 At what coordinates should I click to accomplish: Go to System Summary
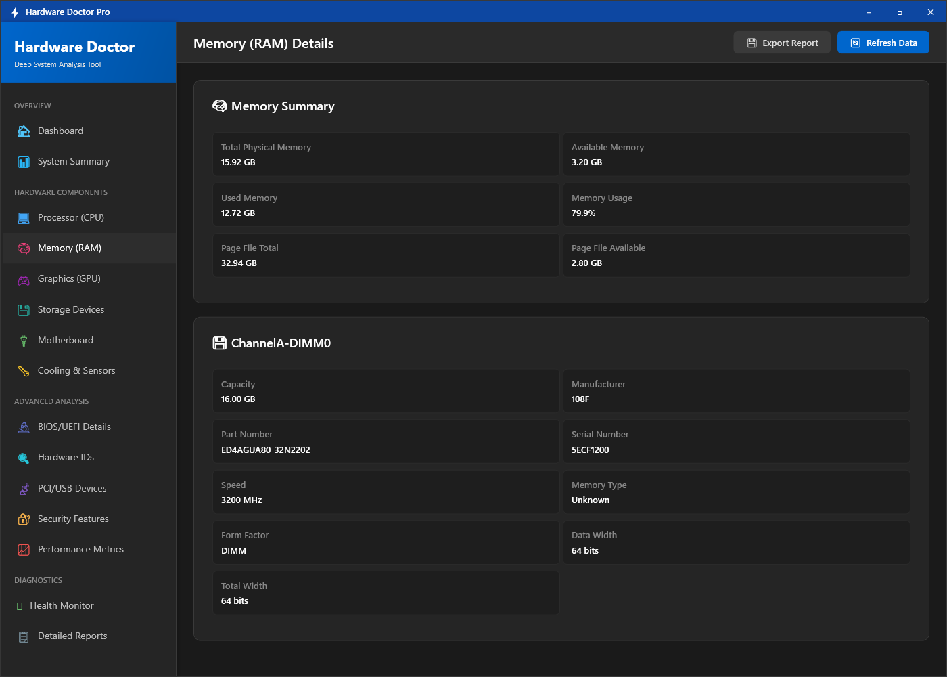(x=89, y=162)
